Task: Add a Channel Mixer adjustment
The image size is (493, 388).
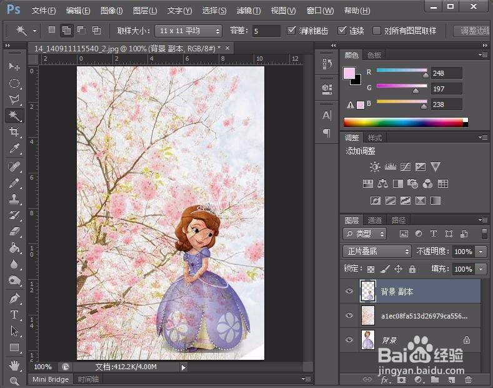Action: point(427,183)
